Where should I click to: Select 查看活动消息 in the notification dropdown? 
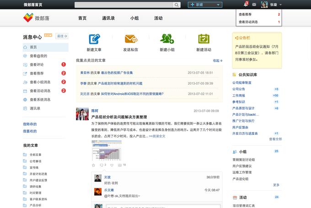(x=259, y=22)
